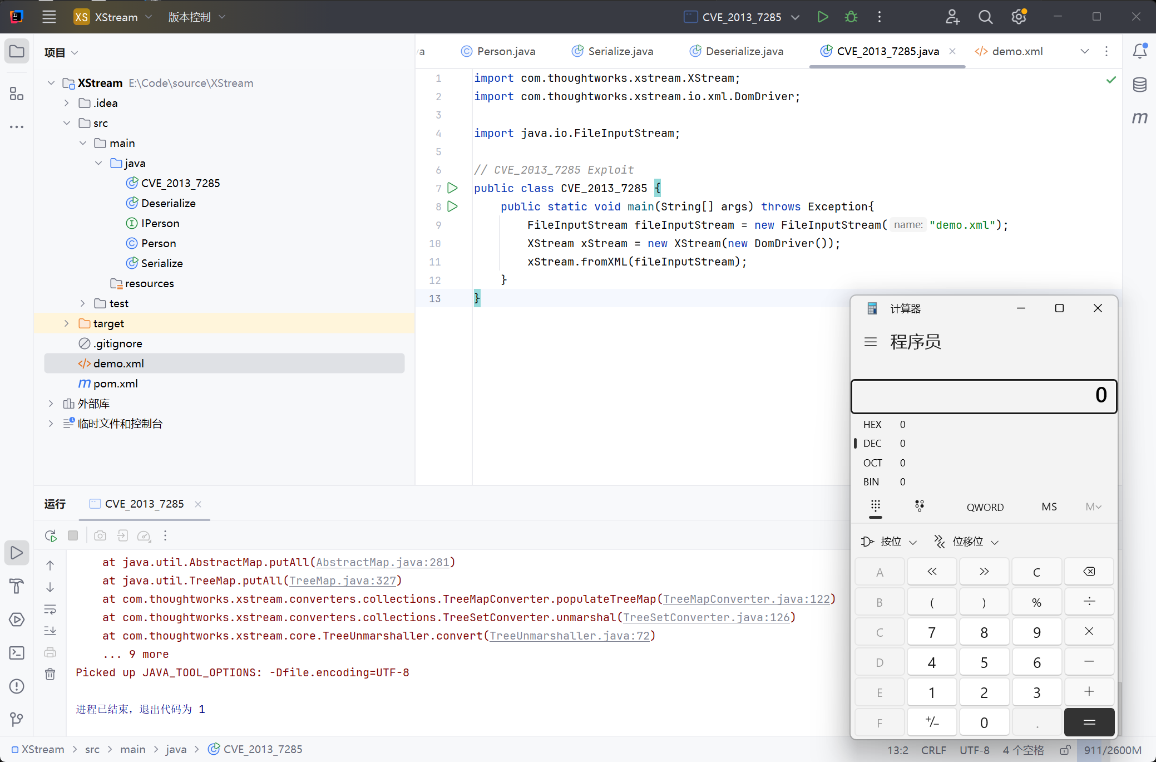This screenshot has height=762, width=1156.
Task: Click UTF-8 encoding in status bar
Action: (975, 750)
